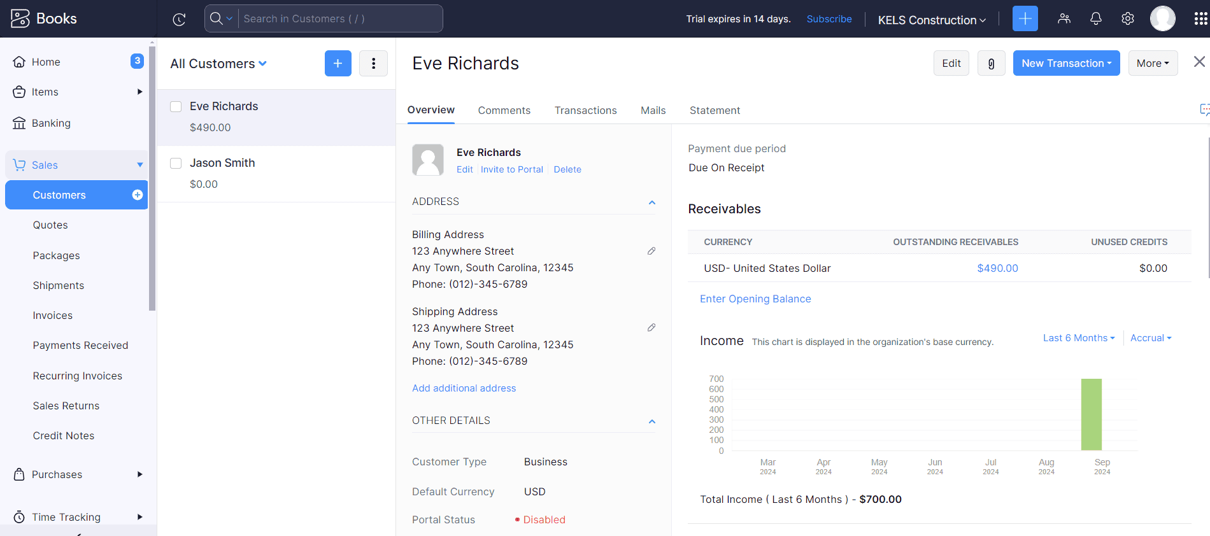Open Payments Received in sidebar

point(81,345)
